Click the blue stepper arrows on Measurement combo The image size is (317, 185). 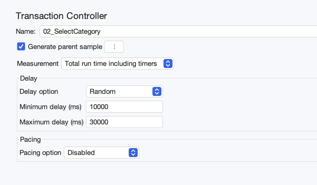[168, 64]
